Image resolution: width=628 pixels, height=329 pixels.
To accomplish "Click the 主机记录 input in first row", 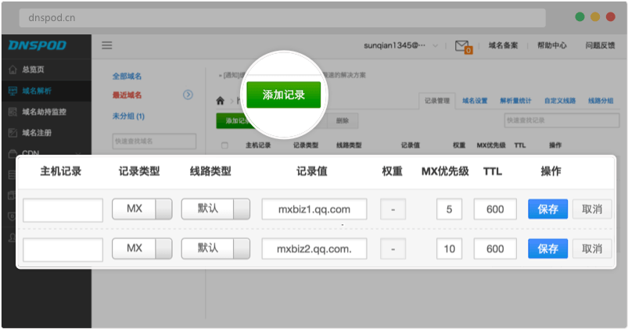I will (63, 209).
